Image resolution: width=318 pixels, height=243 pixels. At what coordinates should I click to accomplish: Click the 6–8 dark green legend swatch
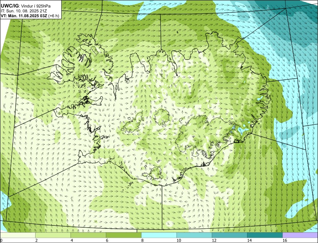click(123, 235)
